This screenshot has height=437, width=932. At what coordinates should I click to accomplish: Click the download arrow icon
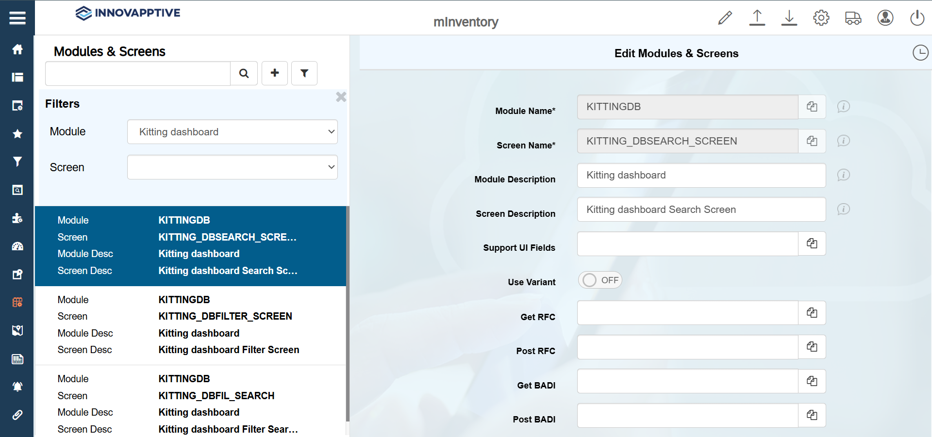[x=789, y=18]
